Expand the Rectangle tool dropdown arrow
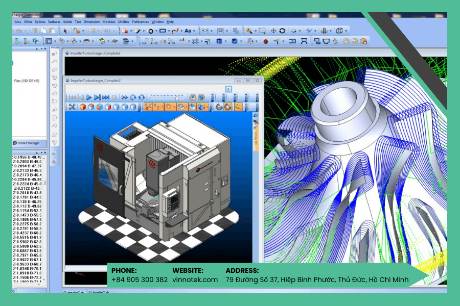Viewport: 460px width, 306px height. click(169, 31)
